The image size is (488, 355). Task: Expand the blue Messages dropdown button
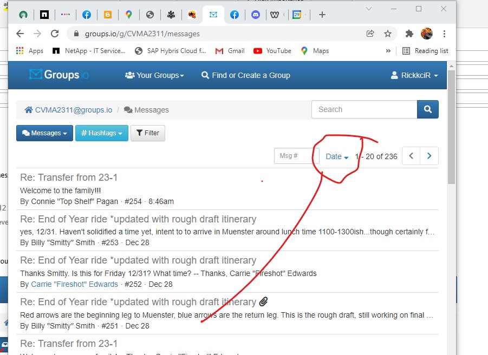tap(44, 133)
